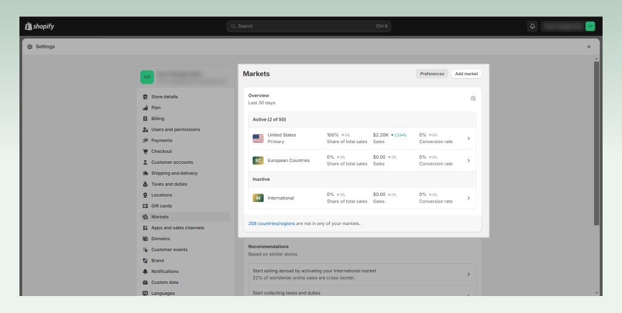The height and width of the screenshot is (313, 622).
Task: Click the Checkout cart icon
Action: click(145, 152)
